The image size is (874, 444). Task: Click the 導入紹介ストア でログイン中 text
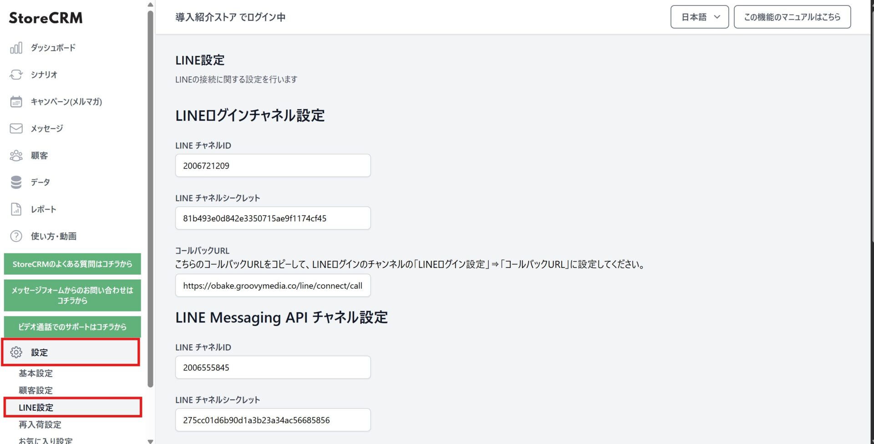coord(230,17)
